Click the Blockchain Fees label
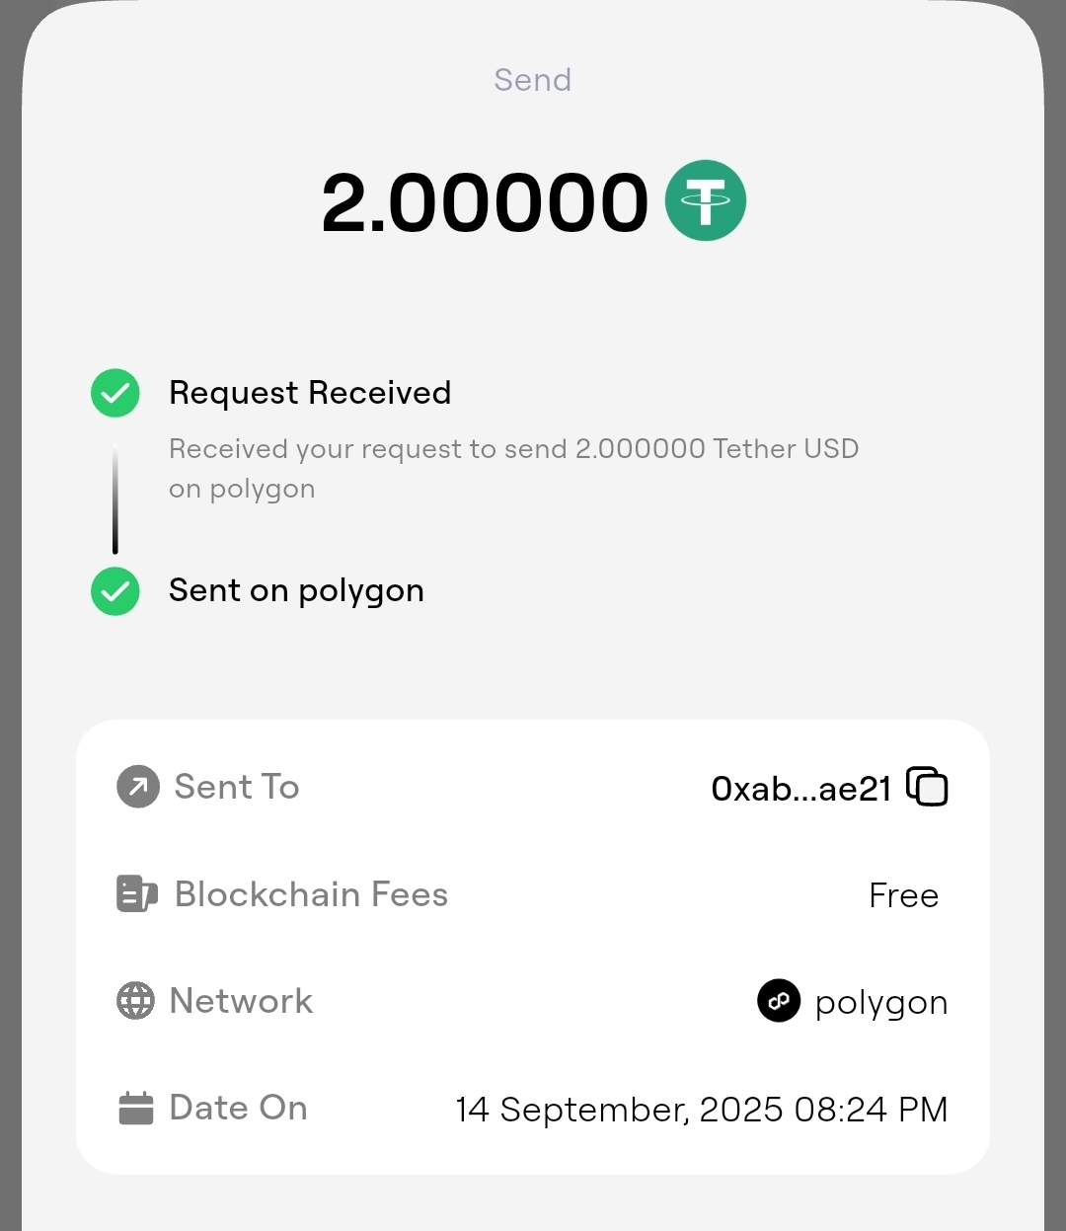Image resolution: width=1066 pixels, height=1231 pixels. coord(311,893)
